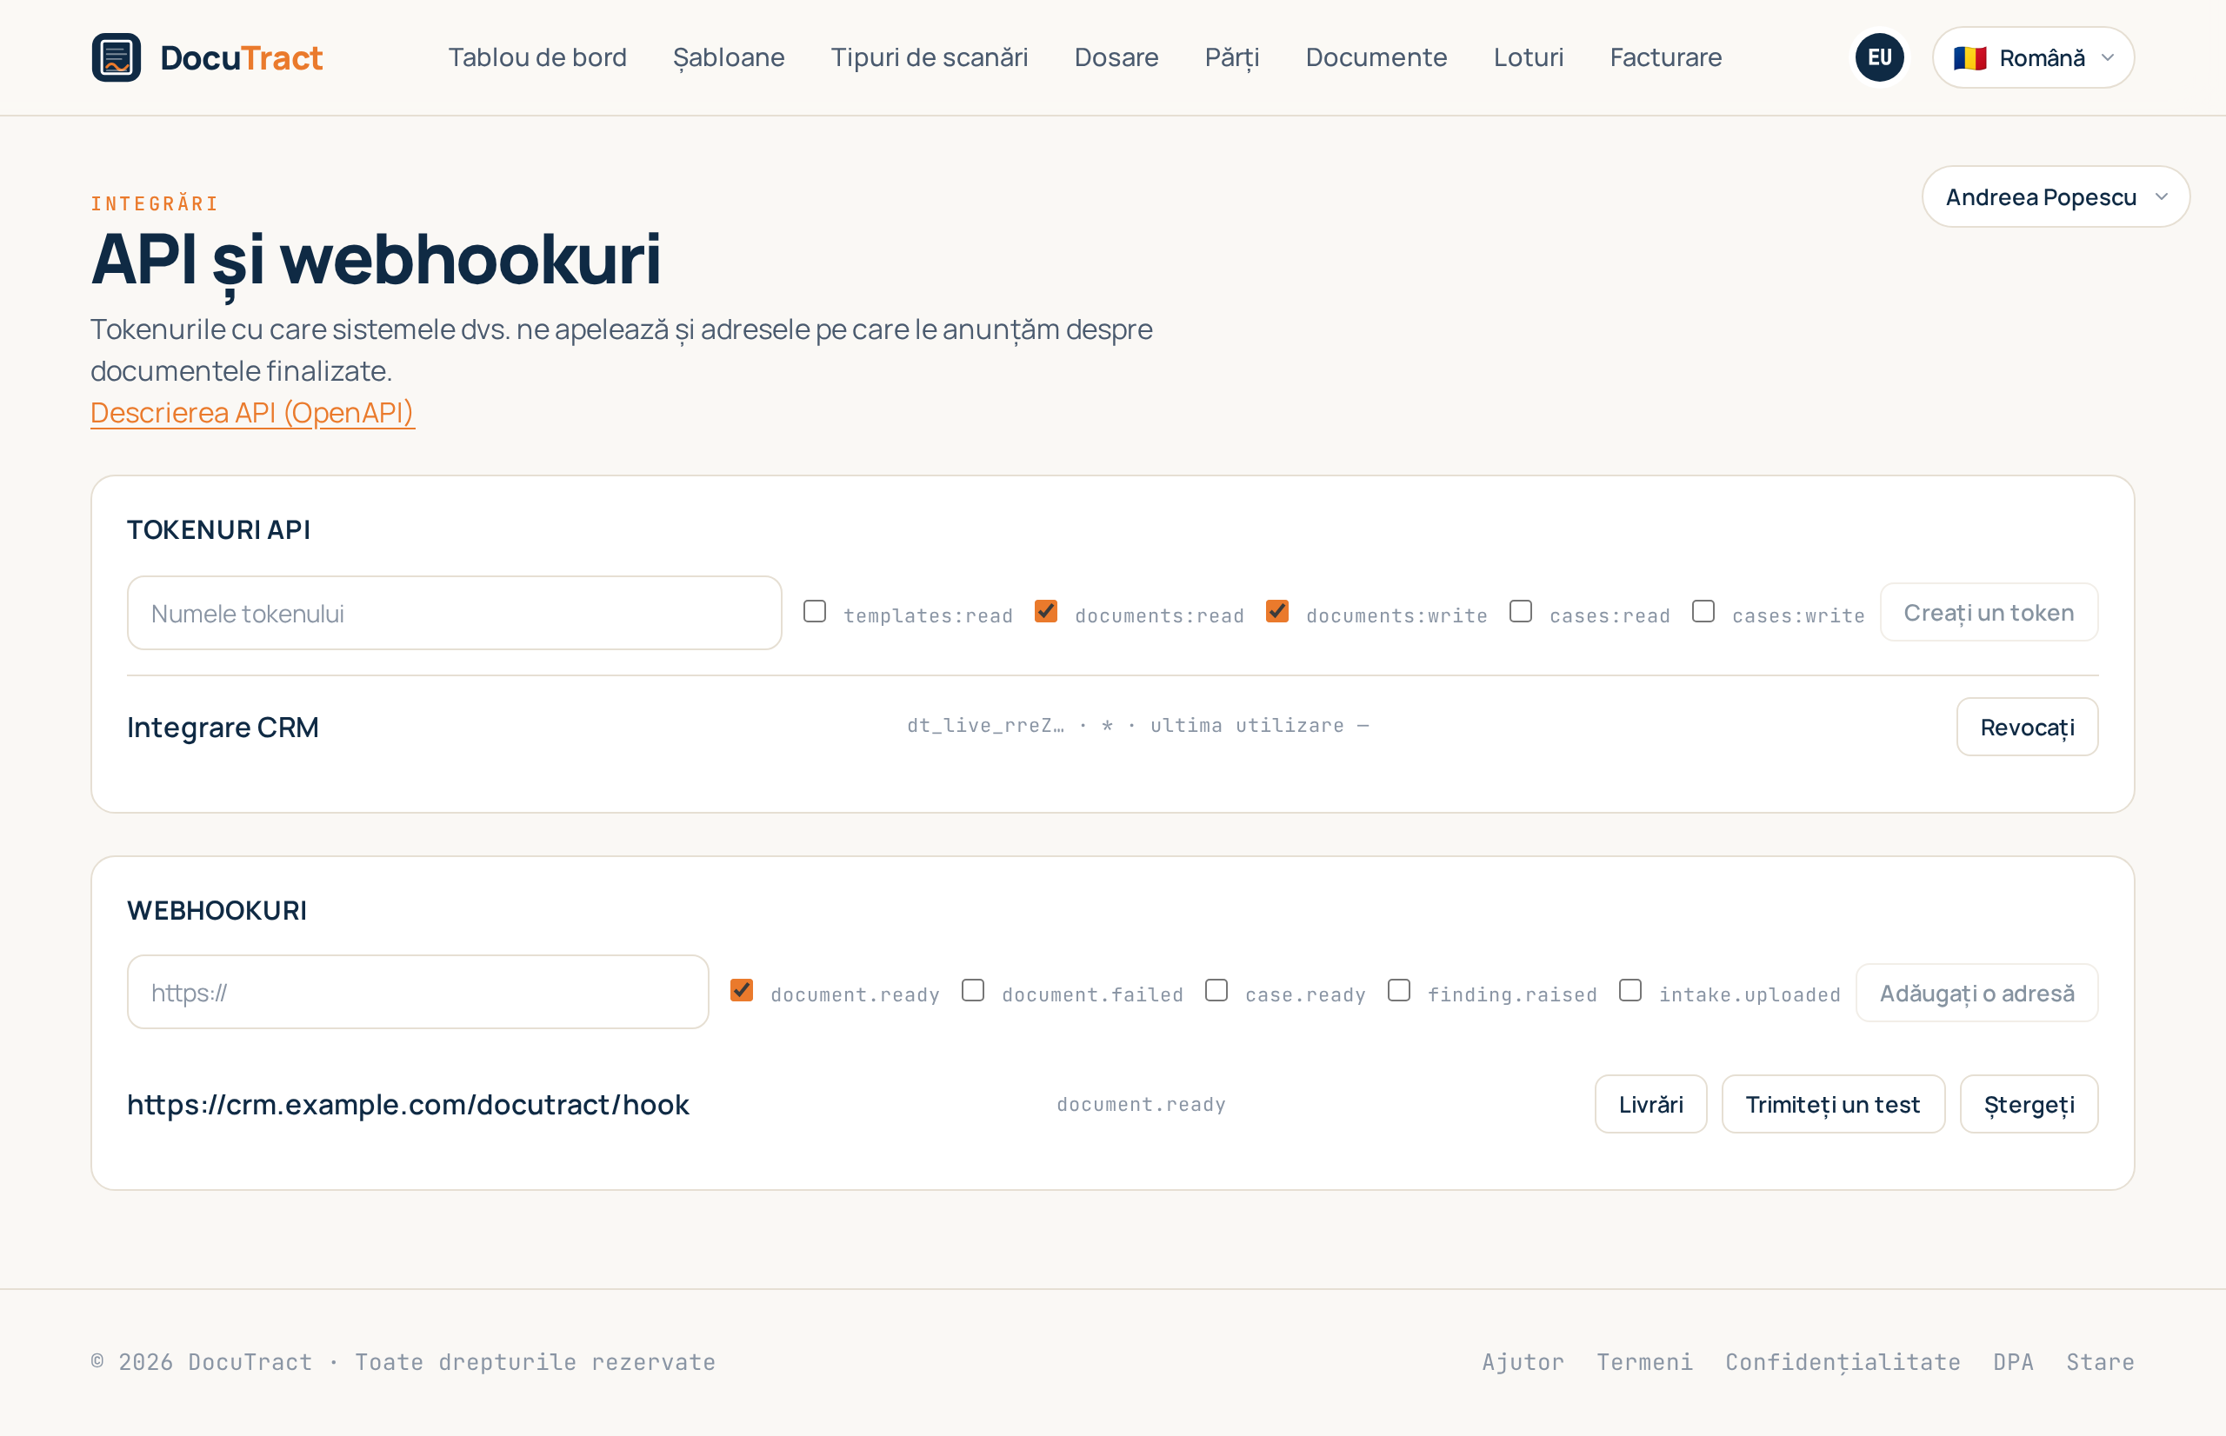Focus the Numele tokenului input field
2226x1436 pixels.
(x=454, y=613)
